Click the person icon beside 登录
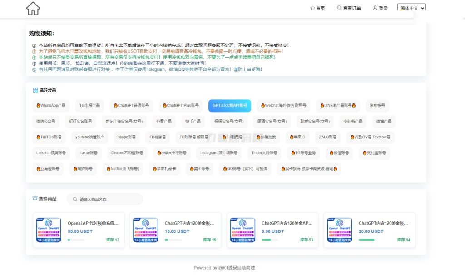The height and width of the screenshot is (275, 465). coord(375,8)
